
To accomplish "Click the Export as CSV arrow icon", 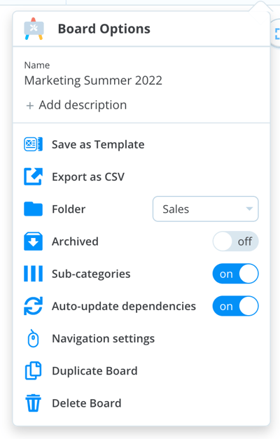I will pos(34,176).
